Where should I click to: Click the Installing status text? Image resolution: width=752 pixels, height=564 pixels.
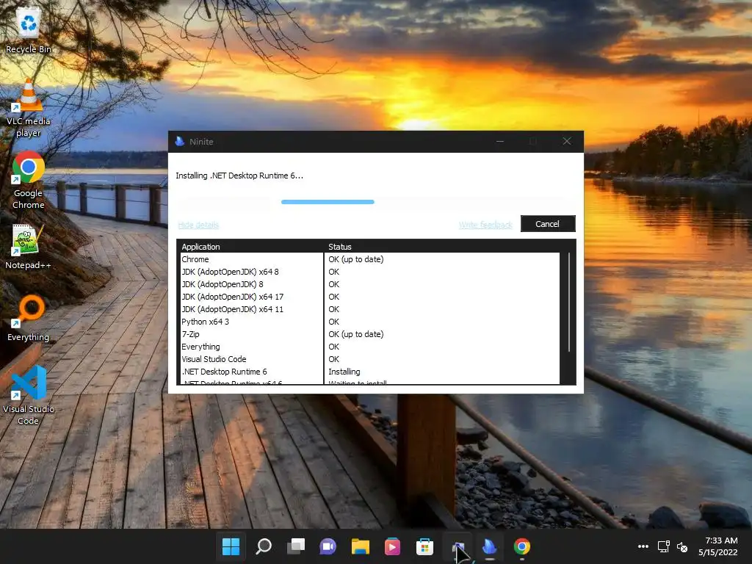tap(344, 372)
